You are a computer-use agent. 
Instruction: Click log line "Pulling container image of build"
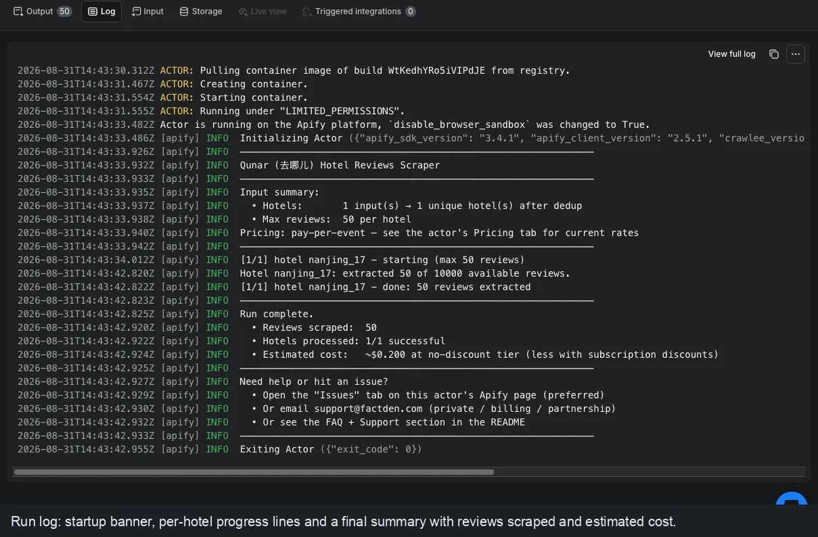click(x=294, y=70)
